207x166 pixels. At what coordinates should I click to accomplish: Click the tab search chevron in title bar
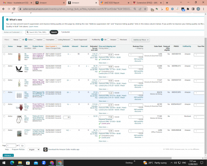click(x=181, y=2)
